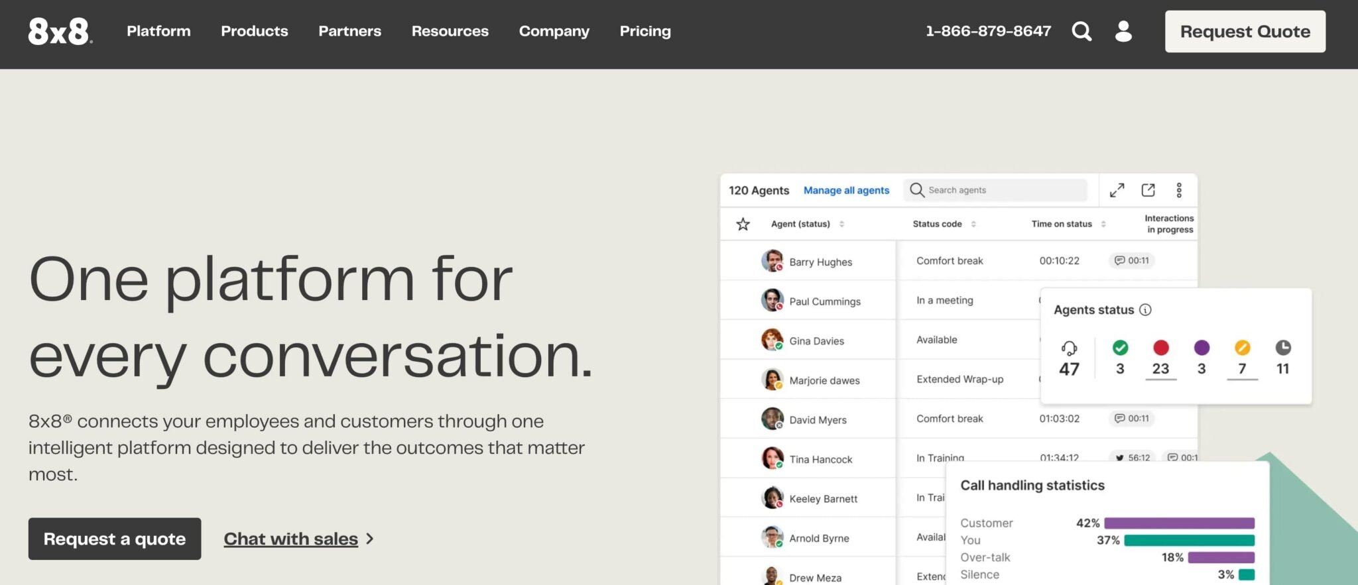Click the 00:11 chat badge in Barry Hughes row
Screen dimensions: 1358x585
point(1132,260)
